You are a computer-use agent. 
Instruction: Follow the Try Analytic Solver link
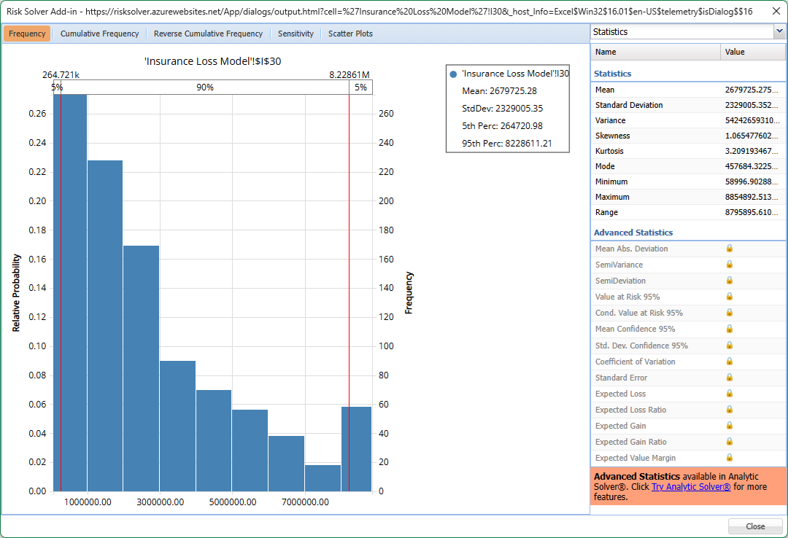[x=691, y=486]
